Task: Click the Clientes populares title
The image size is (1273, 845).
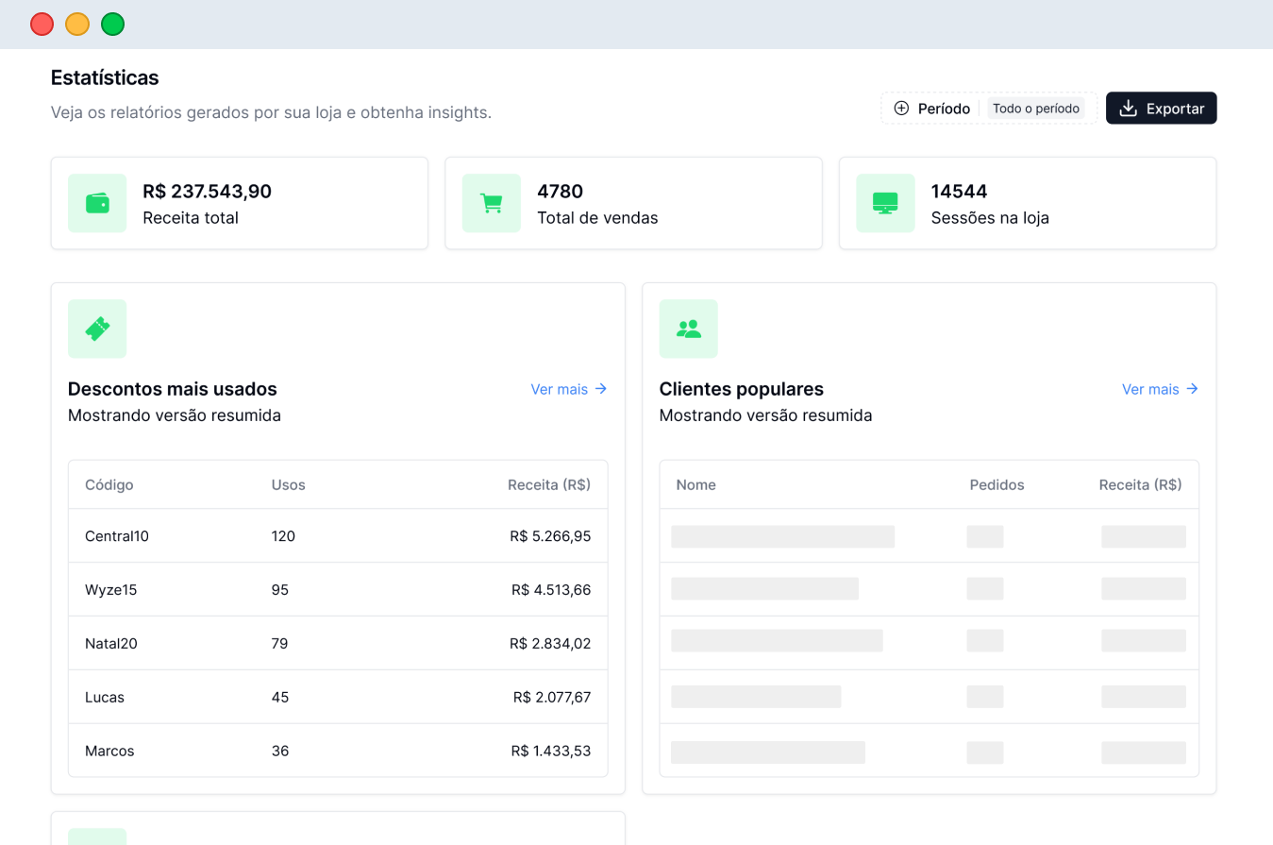Action: pyautogui.click(x=742, y=389)
